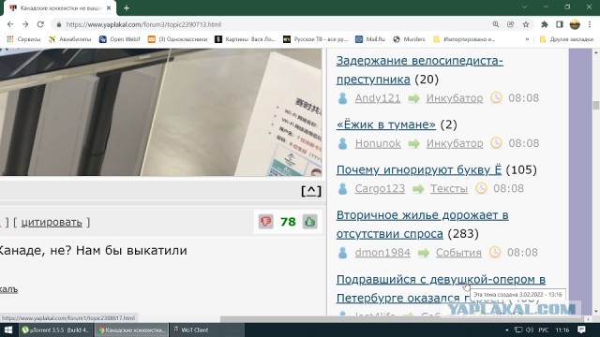
Task: Open volume control in system tray
Action: tap(530, 330)
